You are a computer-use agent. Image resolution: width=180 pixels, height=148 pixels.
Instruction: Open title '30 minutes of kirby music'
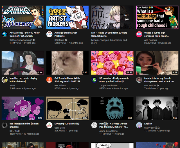click(114, 80)
